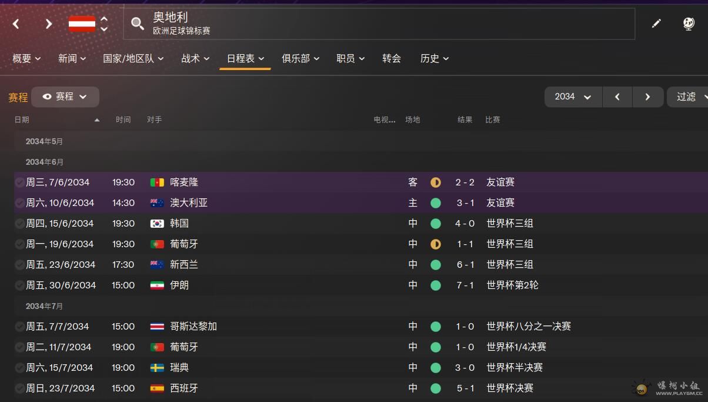Open the 战术 tab menu

pyautogui.click(x=195, y=58)
